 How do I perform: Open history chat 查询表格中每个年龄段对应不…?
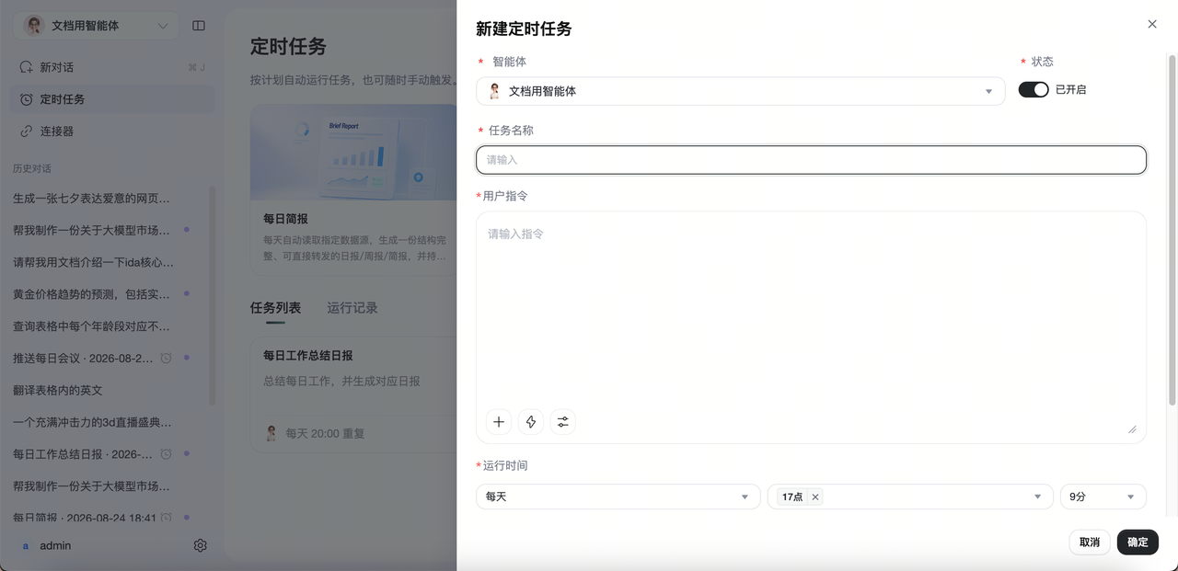point(92,326)
